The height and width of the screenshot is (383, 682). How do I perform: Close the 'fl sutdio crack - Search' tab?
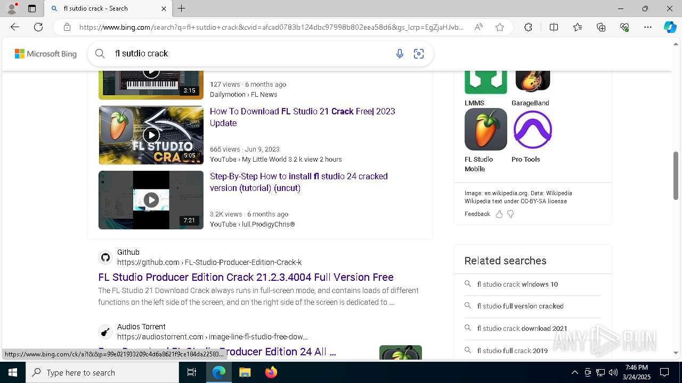[x=164, y=9]
